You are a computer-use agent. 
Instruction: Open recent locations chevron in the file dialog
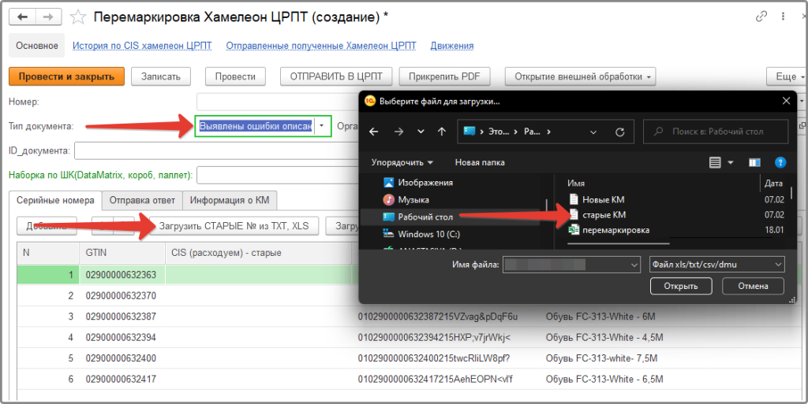pos(421,132)
